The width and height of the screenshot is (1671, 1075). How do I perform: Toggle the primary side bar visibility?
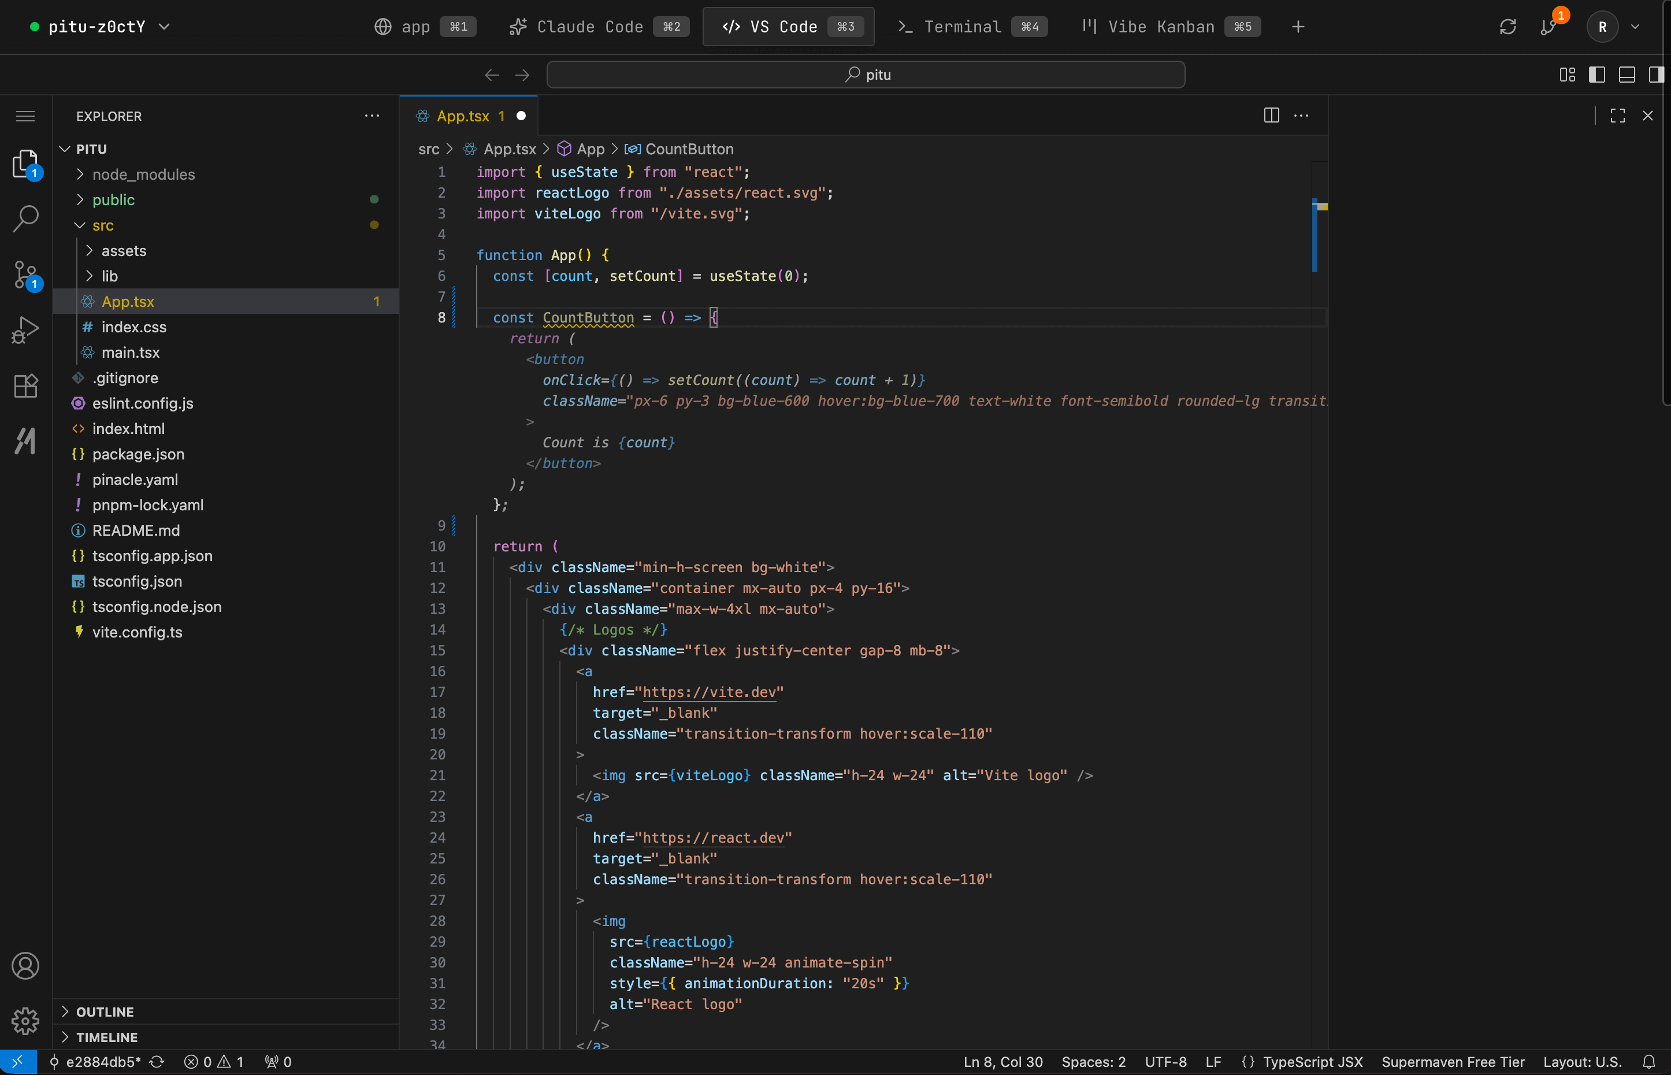pyautogui.click(x=1596, y=75)
